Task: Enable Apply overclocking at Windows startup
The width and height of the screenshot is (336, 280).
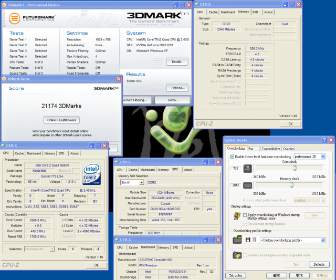Action: (245, 215)
